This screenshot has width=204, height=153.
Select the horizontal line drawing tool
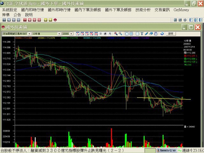pyautogui.click(x=137, y=34)
